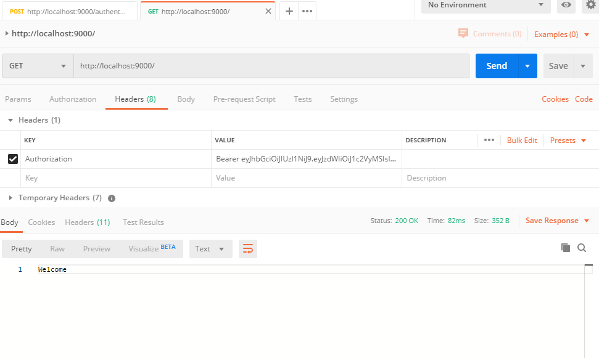Open Postman settings via gear icon

click(589, 6)
